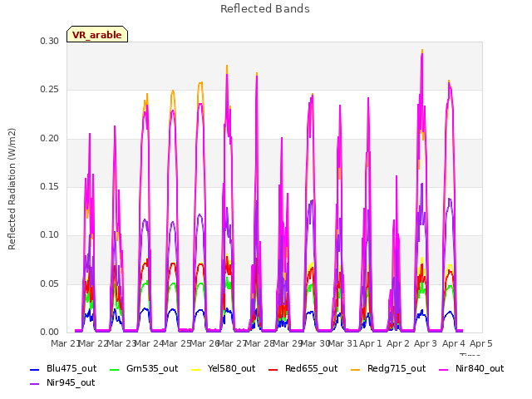Click the purple Nir945_out legend color marker

(x=35, y=384)
